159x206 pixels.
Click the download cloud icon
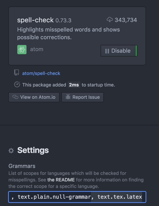pos(110,20)
